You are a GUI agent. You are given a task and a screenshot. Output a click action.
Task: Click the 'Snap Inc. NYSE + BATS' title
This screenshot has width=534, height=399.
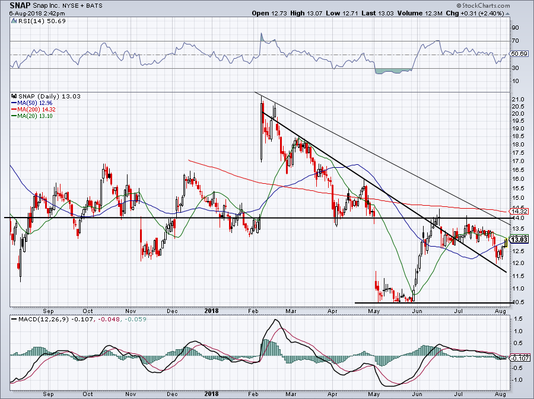(68, 6)
